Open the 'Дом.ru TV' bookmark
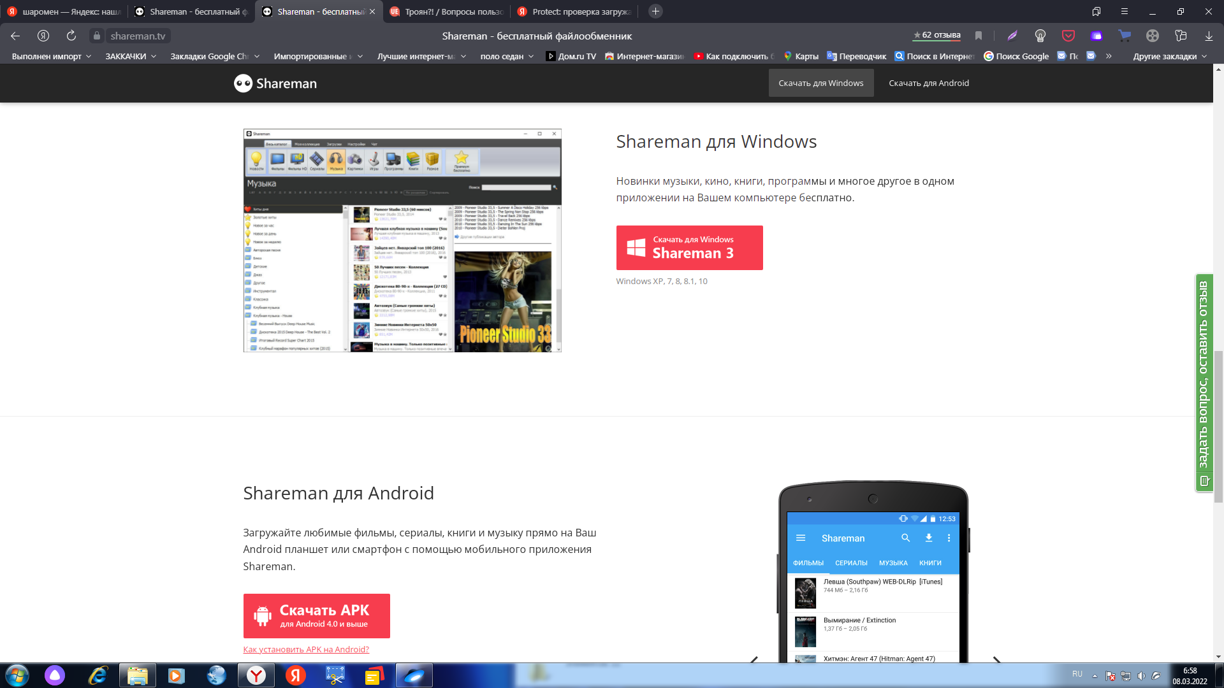The image size is (1224, 688). [x=571, y=56]
